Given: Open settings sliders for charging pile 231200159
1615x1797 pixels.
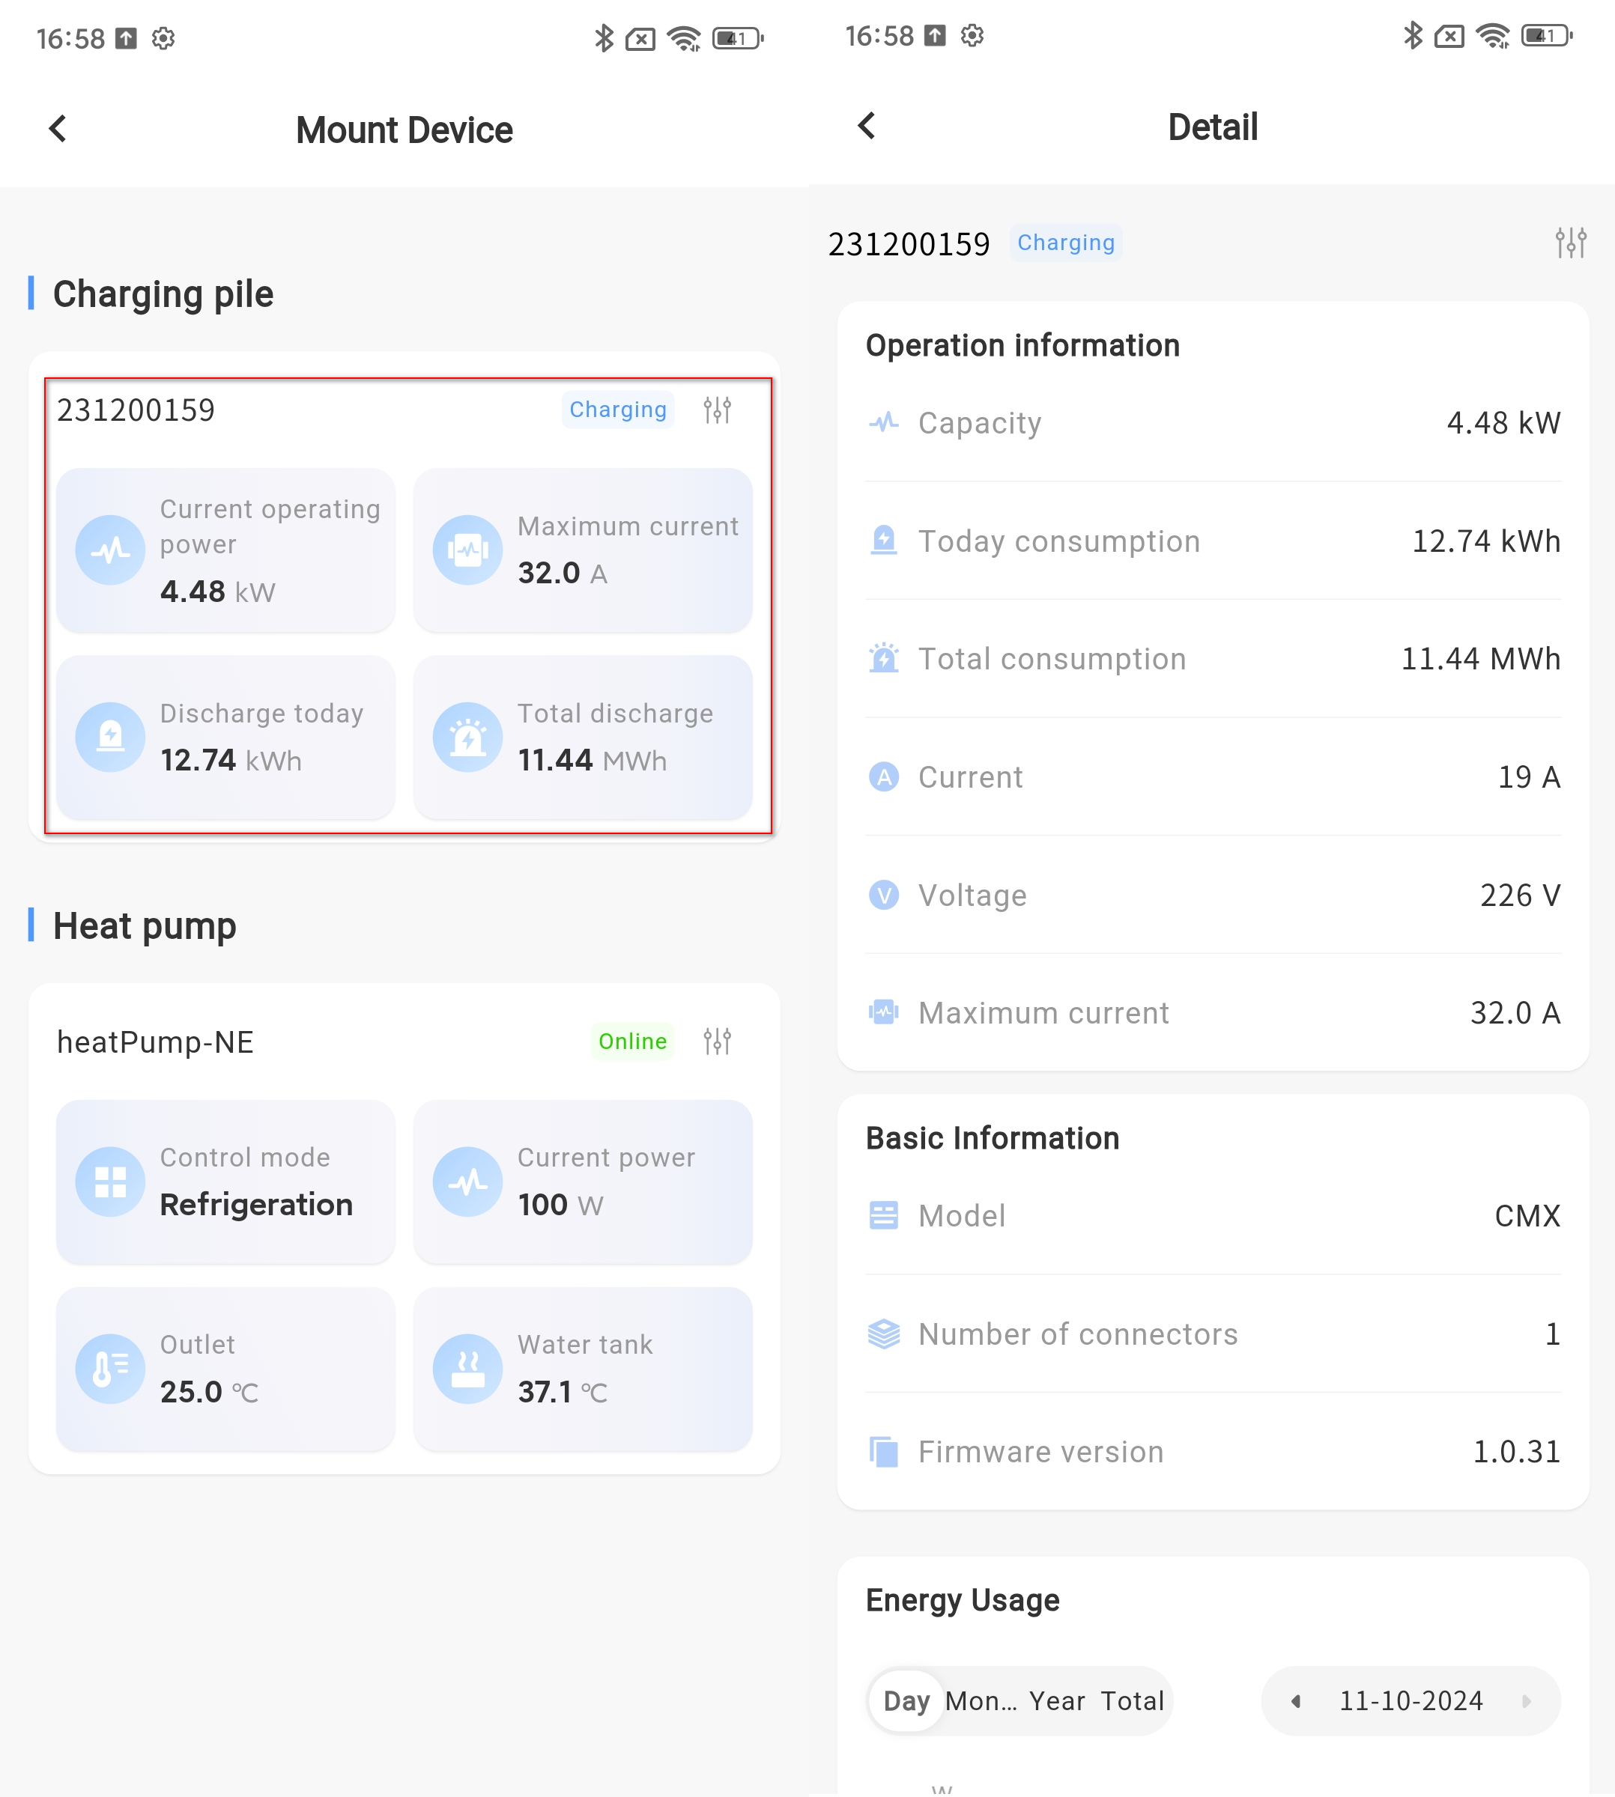Looking at the screenshot, I should 717,410.
